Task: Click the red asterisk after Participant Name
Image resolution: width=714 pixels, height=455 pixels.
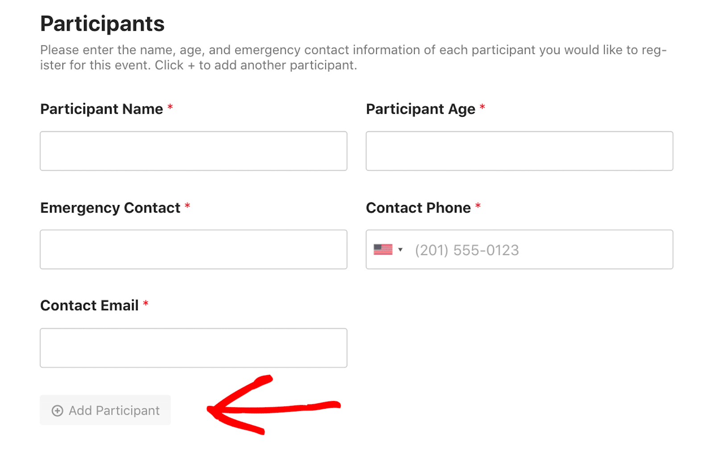Action: (x=170, y=107)
